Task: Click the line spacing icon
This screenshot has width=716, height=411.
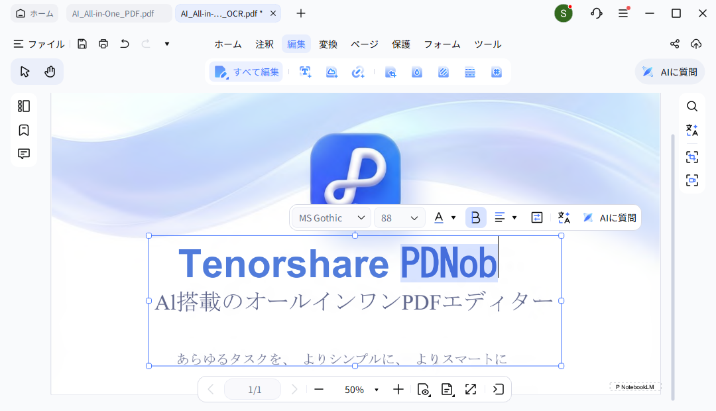Action: click(x=537, y=218)
